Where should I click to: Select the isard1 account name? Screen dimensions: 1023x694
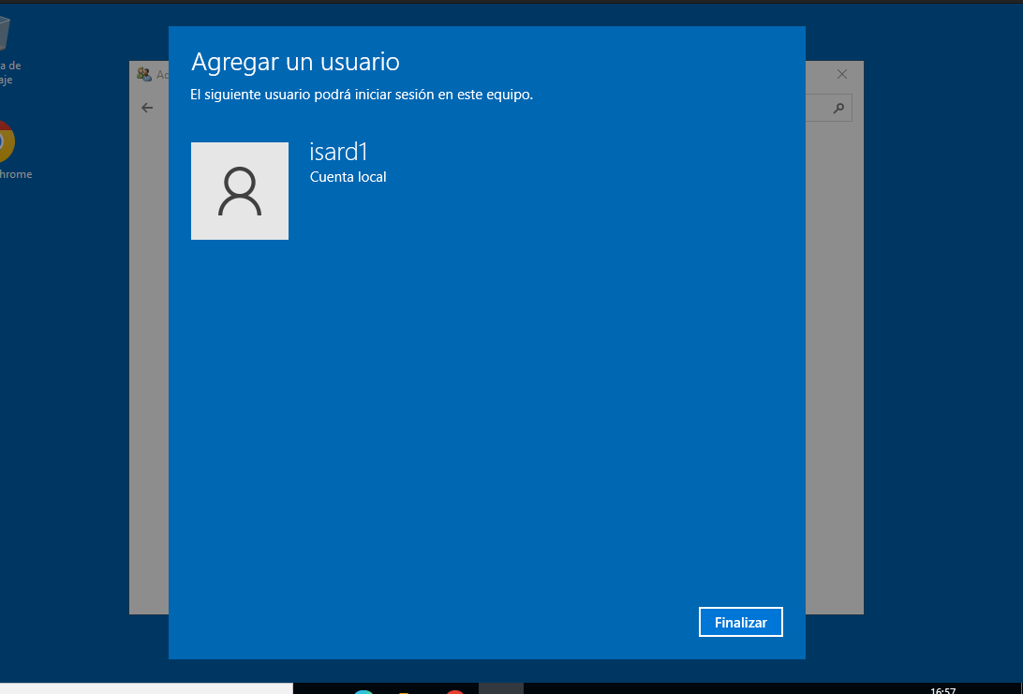click(x=338, y=152)
